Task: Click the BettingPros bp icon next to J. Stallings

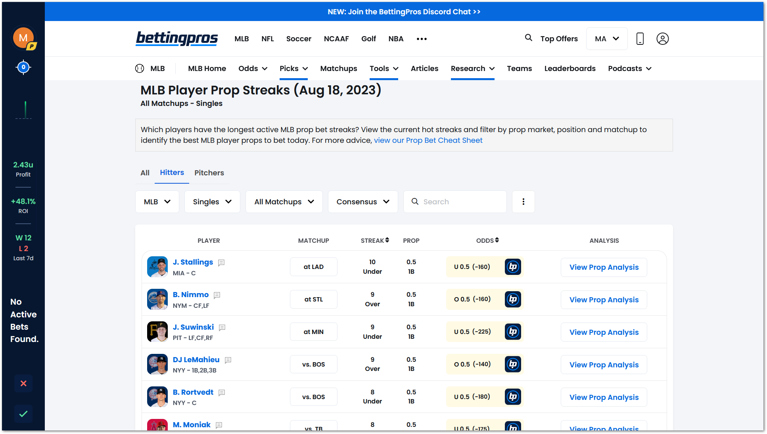Action: click(x=512, y=267)
